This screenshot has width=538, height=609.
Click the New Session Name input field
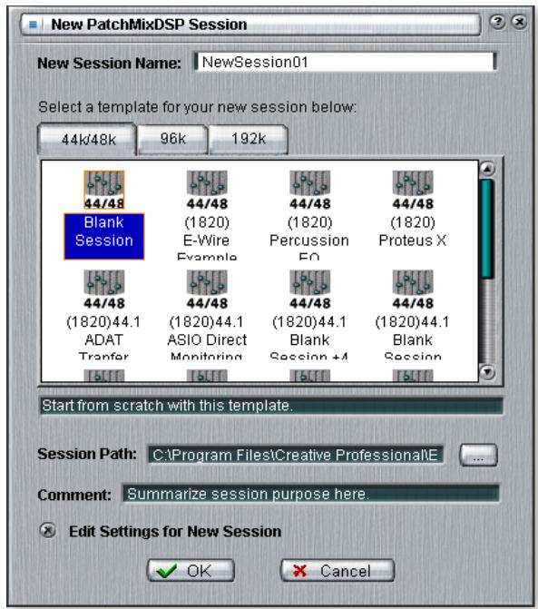tap(345, 62)
